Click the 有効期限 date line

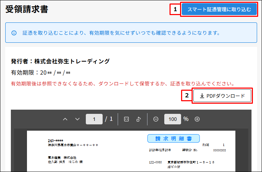(x=41, y=73)
